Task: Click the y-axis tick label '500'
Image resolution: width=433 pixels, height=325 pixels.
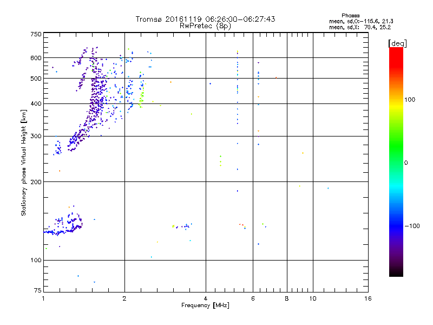Action: click(36, 79)
